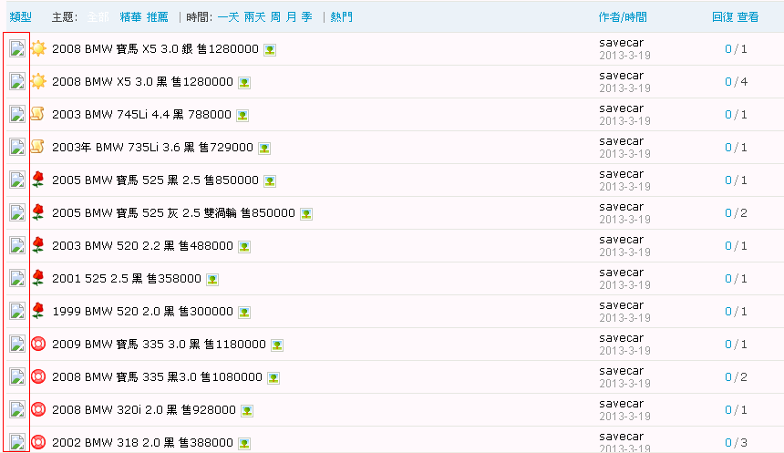
Task: Filter topics by 推薦
Action: point(158,17)
